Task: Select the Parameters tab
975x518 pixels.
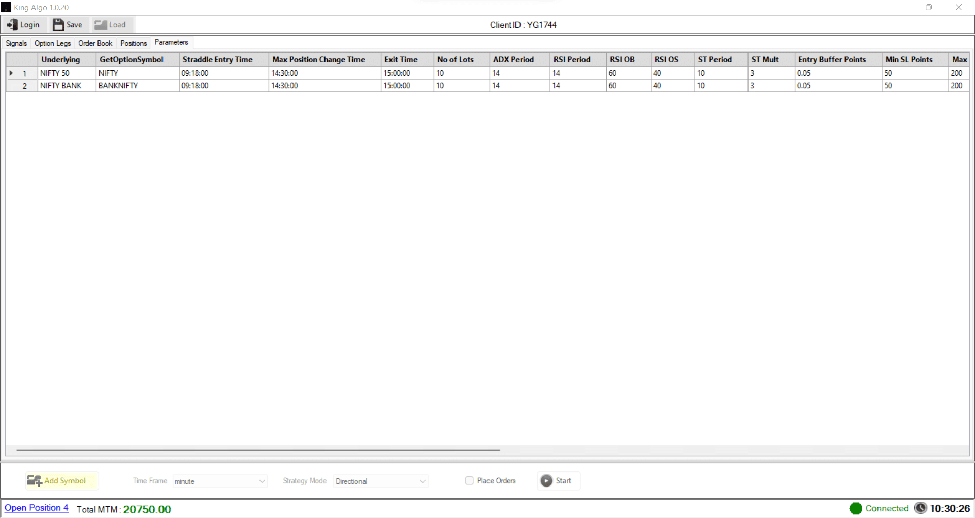Action: point(172,42)
